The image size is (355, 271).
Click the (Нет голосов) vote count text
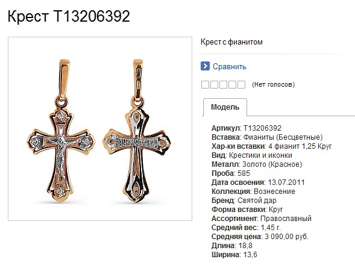(273, 84)
